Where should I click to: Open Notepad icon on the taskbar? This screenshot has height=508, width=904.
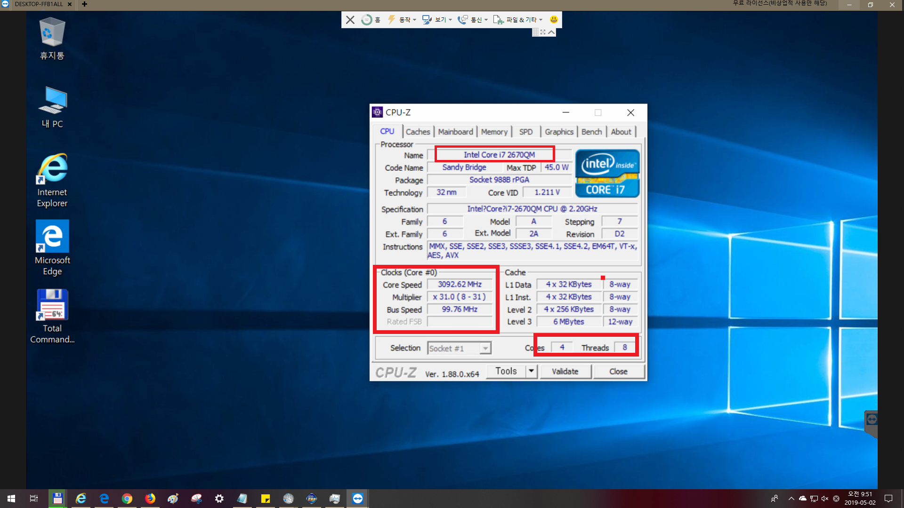point(242,499)
